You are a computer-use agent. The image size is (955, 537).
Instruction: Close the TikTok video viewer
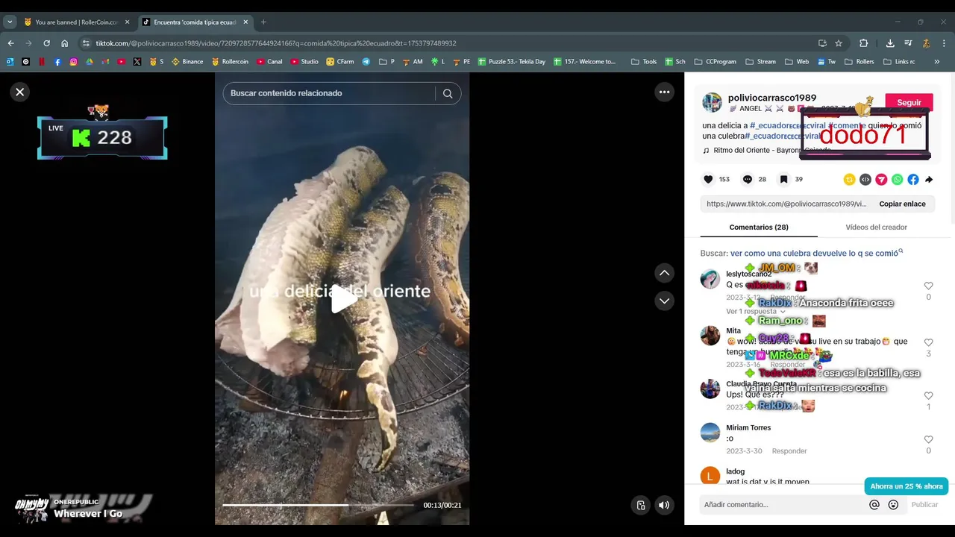[x=20, y=92]
